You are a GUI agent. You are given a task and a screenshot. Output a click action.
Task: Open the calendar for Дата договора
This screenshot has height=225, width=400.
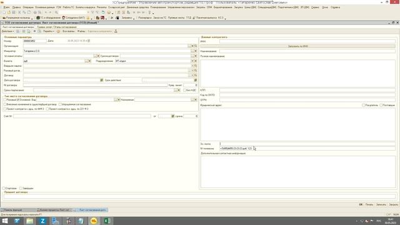[x=101, y=80]
